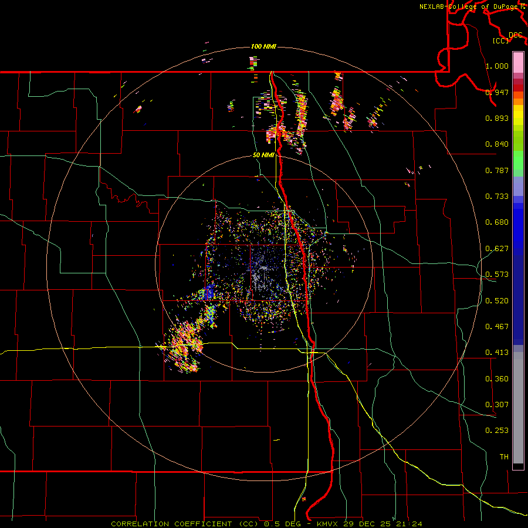Click the bright green color scale segment
The width and height of the screenshot is (528, 528).
click(518, 160)
